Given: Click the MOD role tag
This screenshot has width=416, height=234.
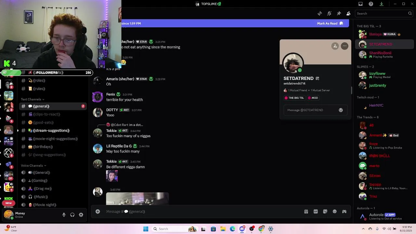Looking at the screenshot, I should (313, 98).
